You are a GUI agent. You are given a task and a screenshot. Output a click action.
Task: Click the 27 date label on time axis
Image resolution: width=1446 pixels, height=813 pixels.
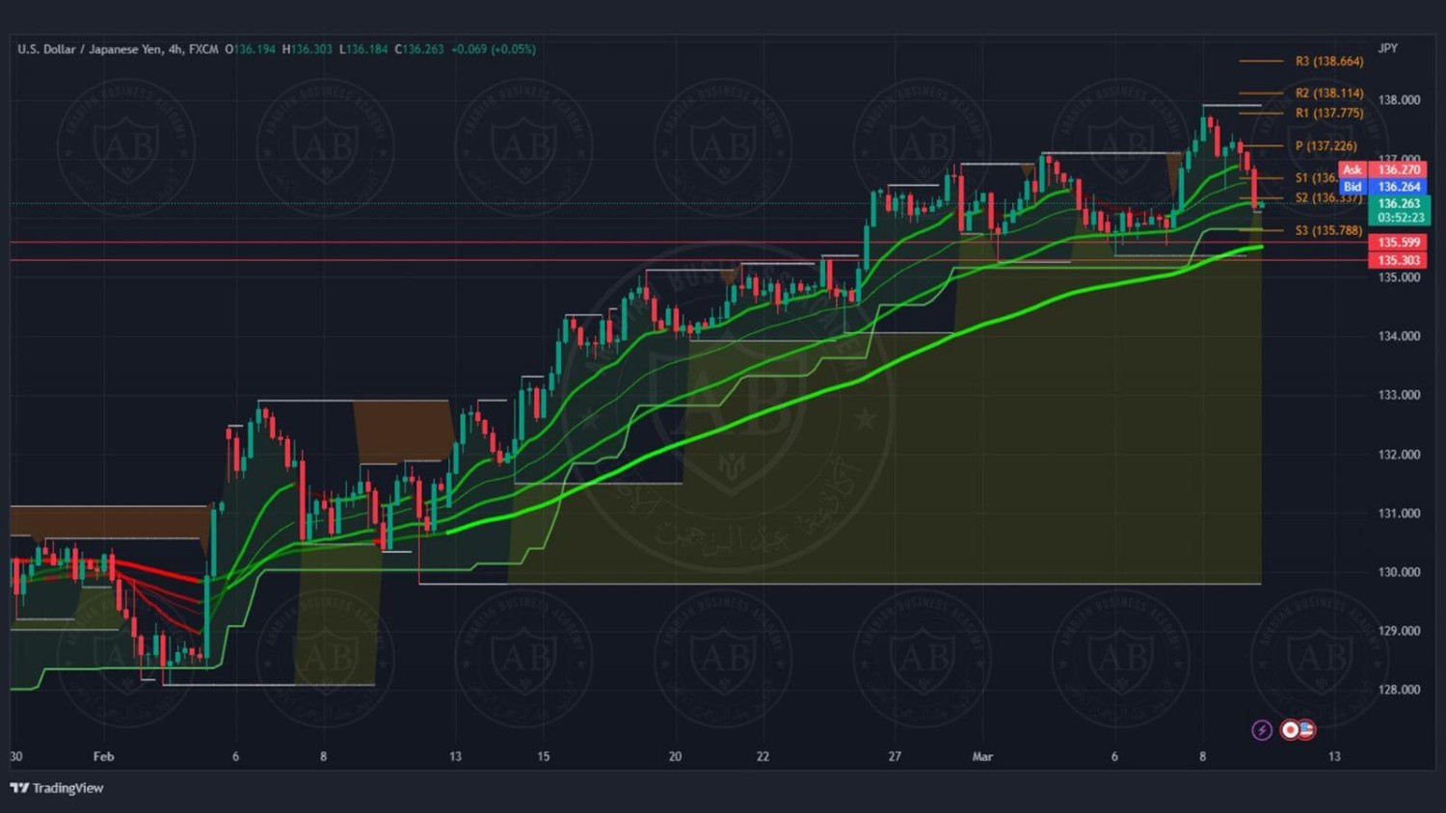895,757
